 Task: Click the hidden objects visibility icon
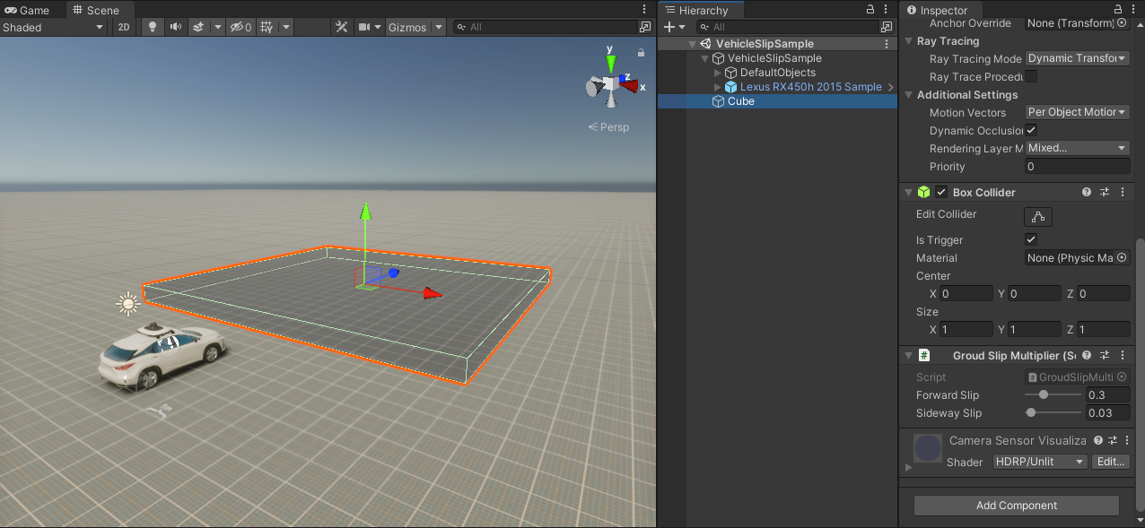pos(240,27)
